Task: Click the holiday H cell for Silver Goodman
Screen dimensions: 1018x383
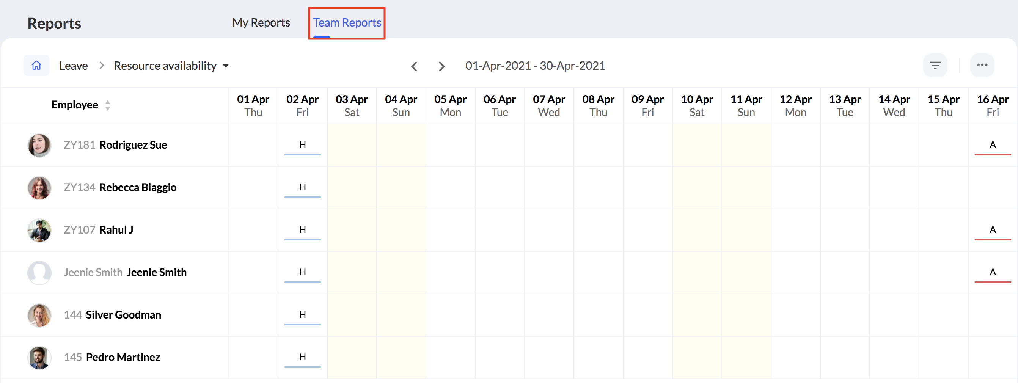Action: [302, 315]
